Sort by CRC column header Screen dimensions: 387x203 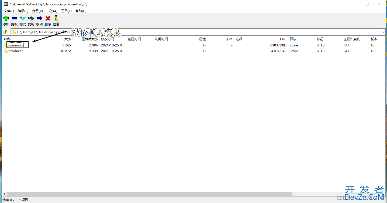click(x=283, y=39)
